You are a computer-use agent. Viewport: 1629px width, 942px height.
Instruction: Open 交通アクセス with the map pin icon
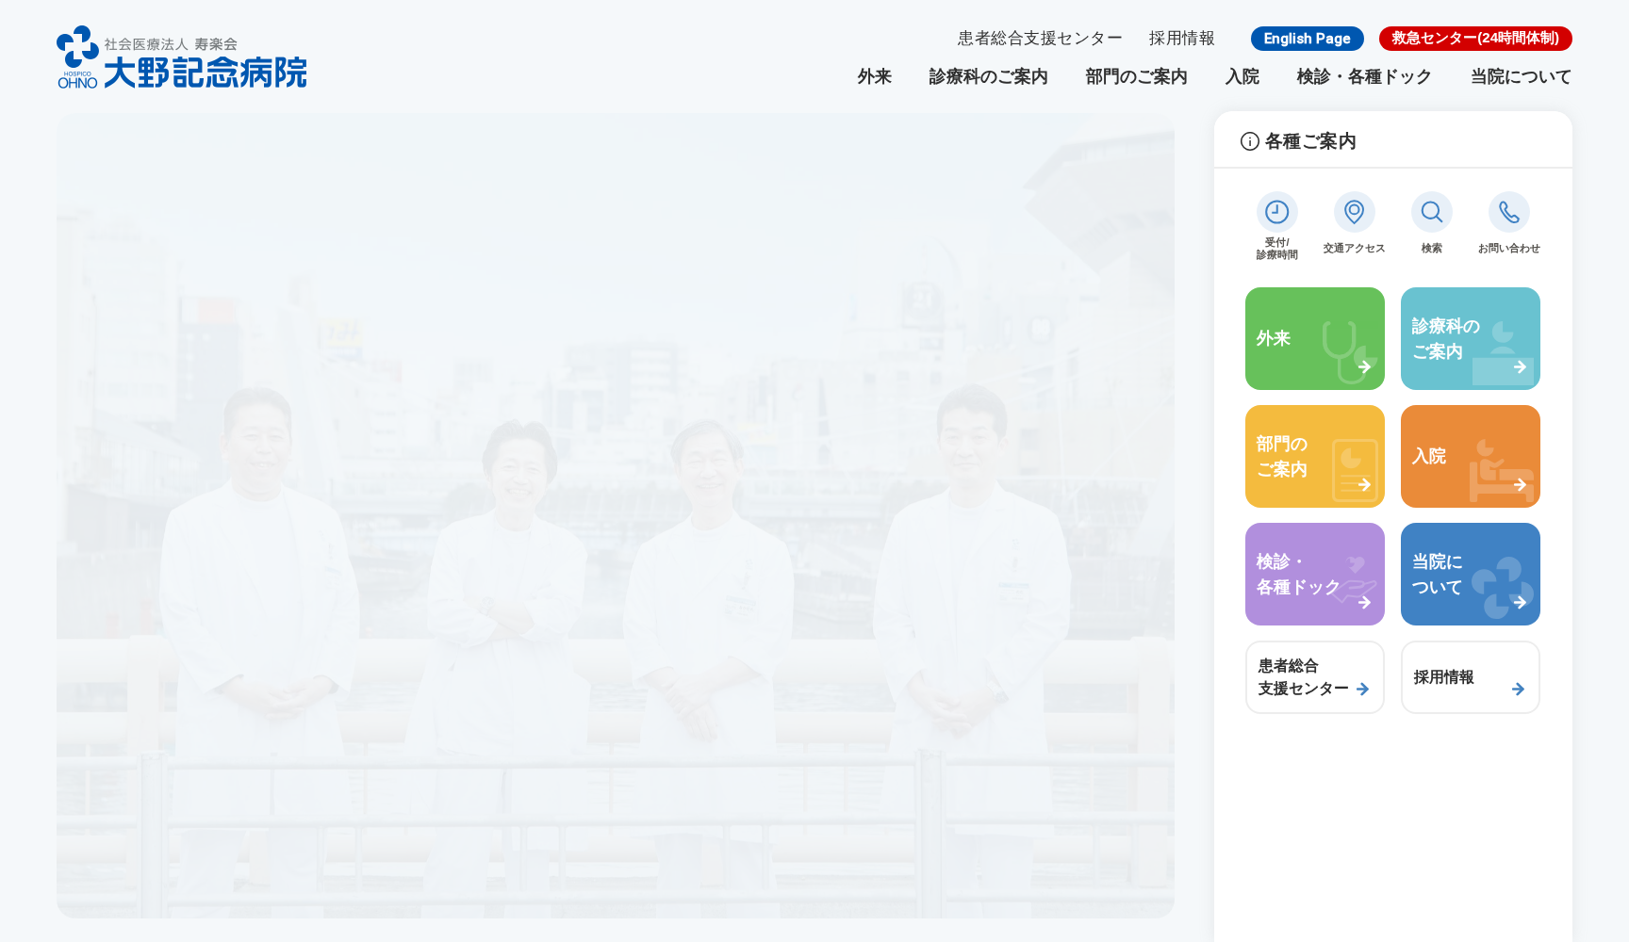[1355, 213]
